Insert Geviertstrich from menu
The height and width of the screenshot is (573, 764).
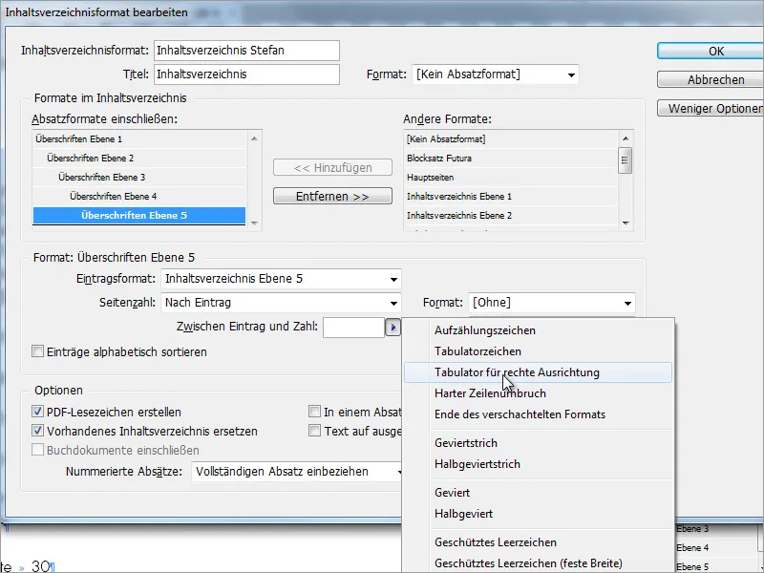click(x=538, y=443)
